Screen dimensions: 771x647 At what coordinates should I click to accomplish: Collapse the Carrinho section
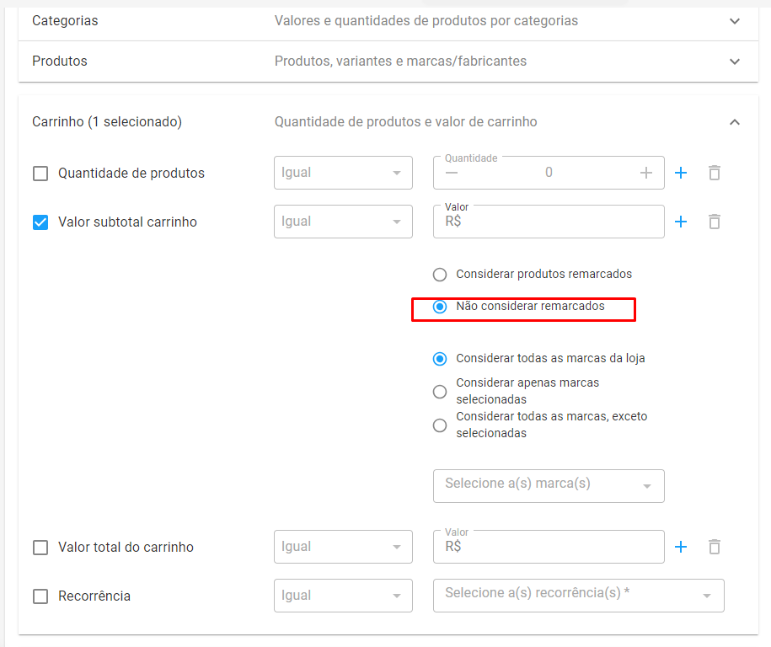tap(735, 122)
